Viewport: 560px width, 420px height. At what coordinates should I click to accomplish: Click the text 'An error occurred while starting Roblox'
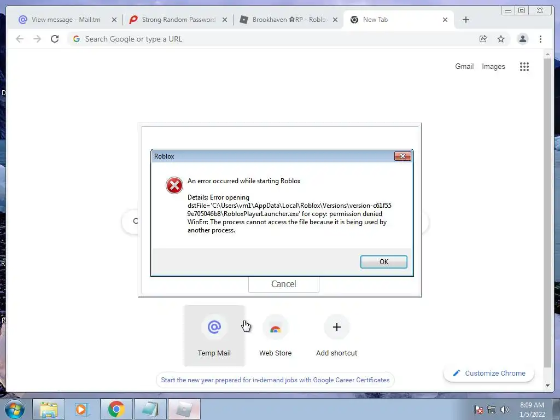click(244, 181)
